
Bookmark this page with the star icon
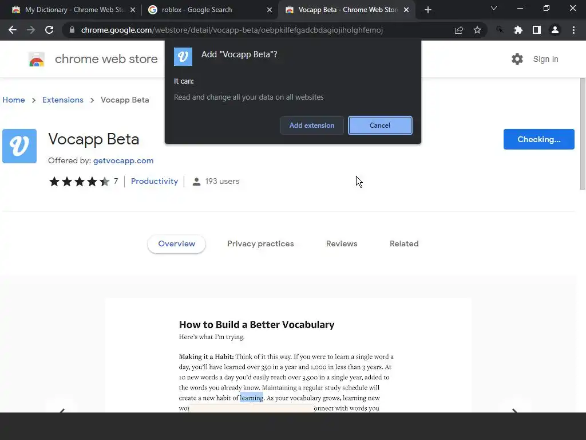click(477, 30)
